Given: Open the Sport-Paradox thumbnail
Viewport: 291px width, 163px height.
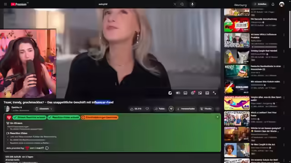Looking at the screenshot, I should click(237, 103).
